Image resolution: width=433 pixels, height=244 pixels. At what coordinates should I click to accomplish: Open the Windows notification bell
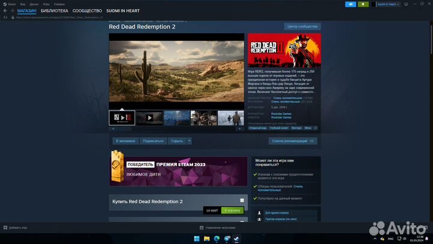click(x=426, y=239)
